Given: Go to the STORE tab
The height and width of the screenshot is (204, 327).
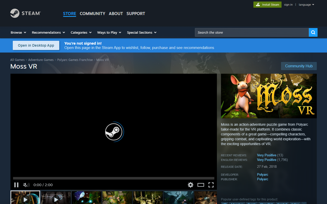Looking at the screenshot, I should coord(69,14).
